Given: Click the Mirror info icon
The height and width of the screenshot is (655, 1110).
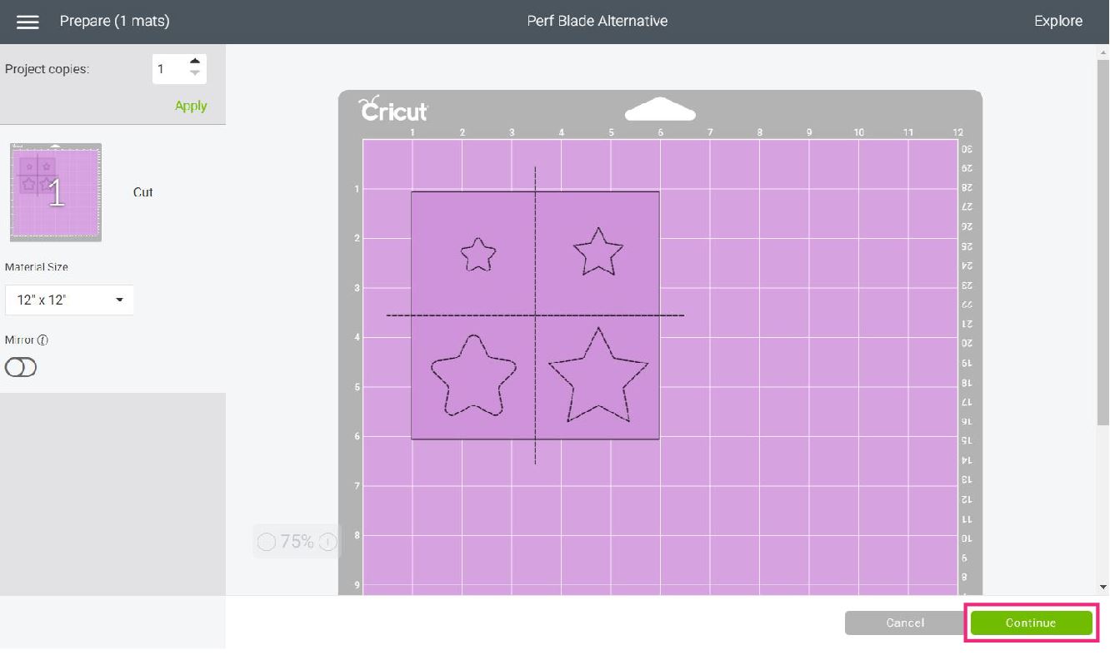Looking at the screenshot, I should (x=43, y=340).
